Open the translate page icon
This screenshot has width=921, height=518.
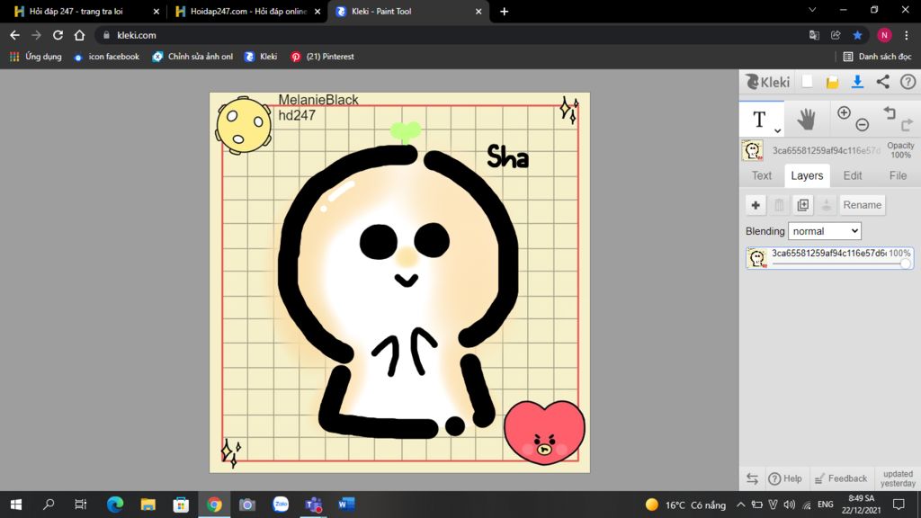point(814,35)
